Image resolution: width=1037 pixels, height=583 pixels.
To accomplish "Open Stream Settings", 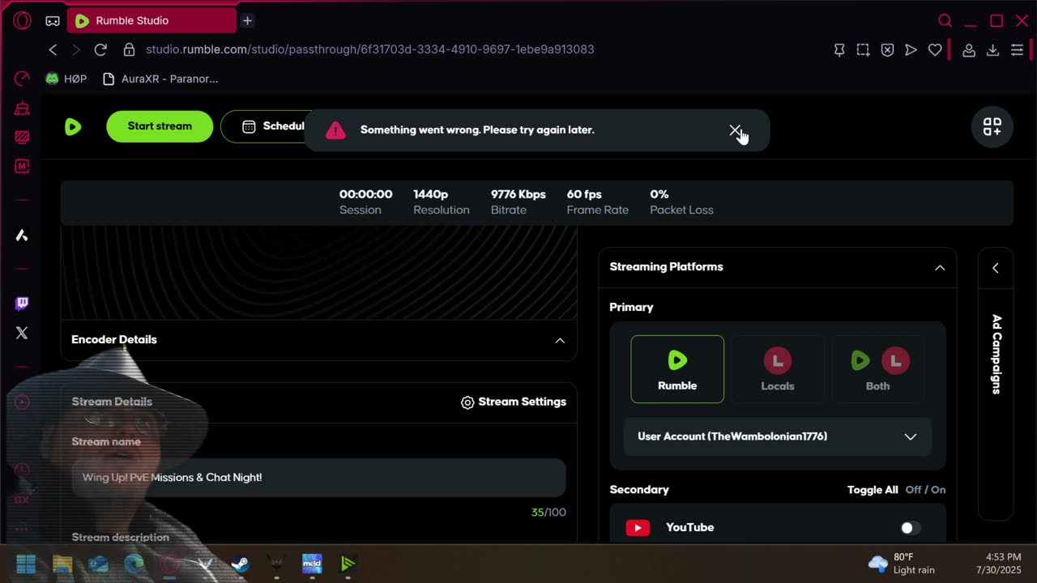I will (514, 402).
